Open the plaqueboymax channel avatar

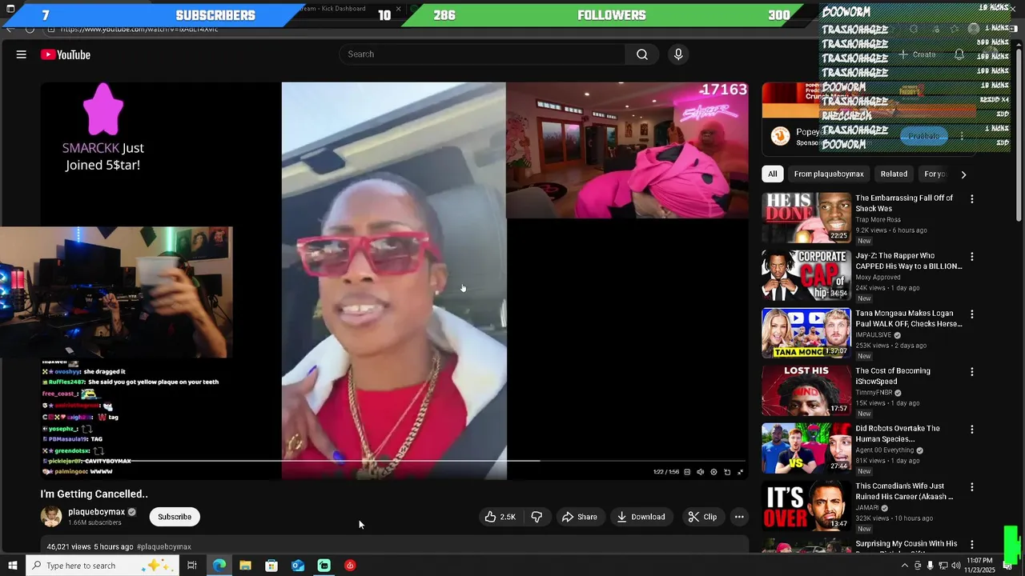51,517
